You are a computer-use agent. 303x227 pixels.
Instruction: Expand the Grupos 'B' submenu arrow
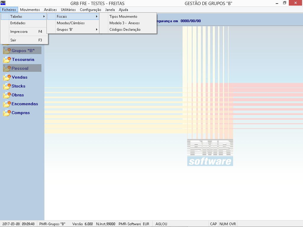point(97,30)
